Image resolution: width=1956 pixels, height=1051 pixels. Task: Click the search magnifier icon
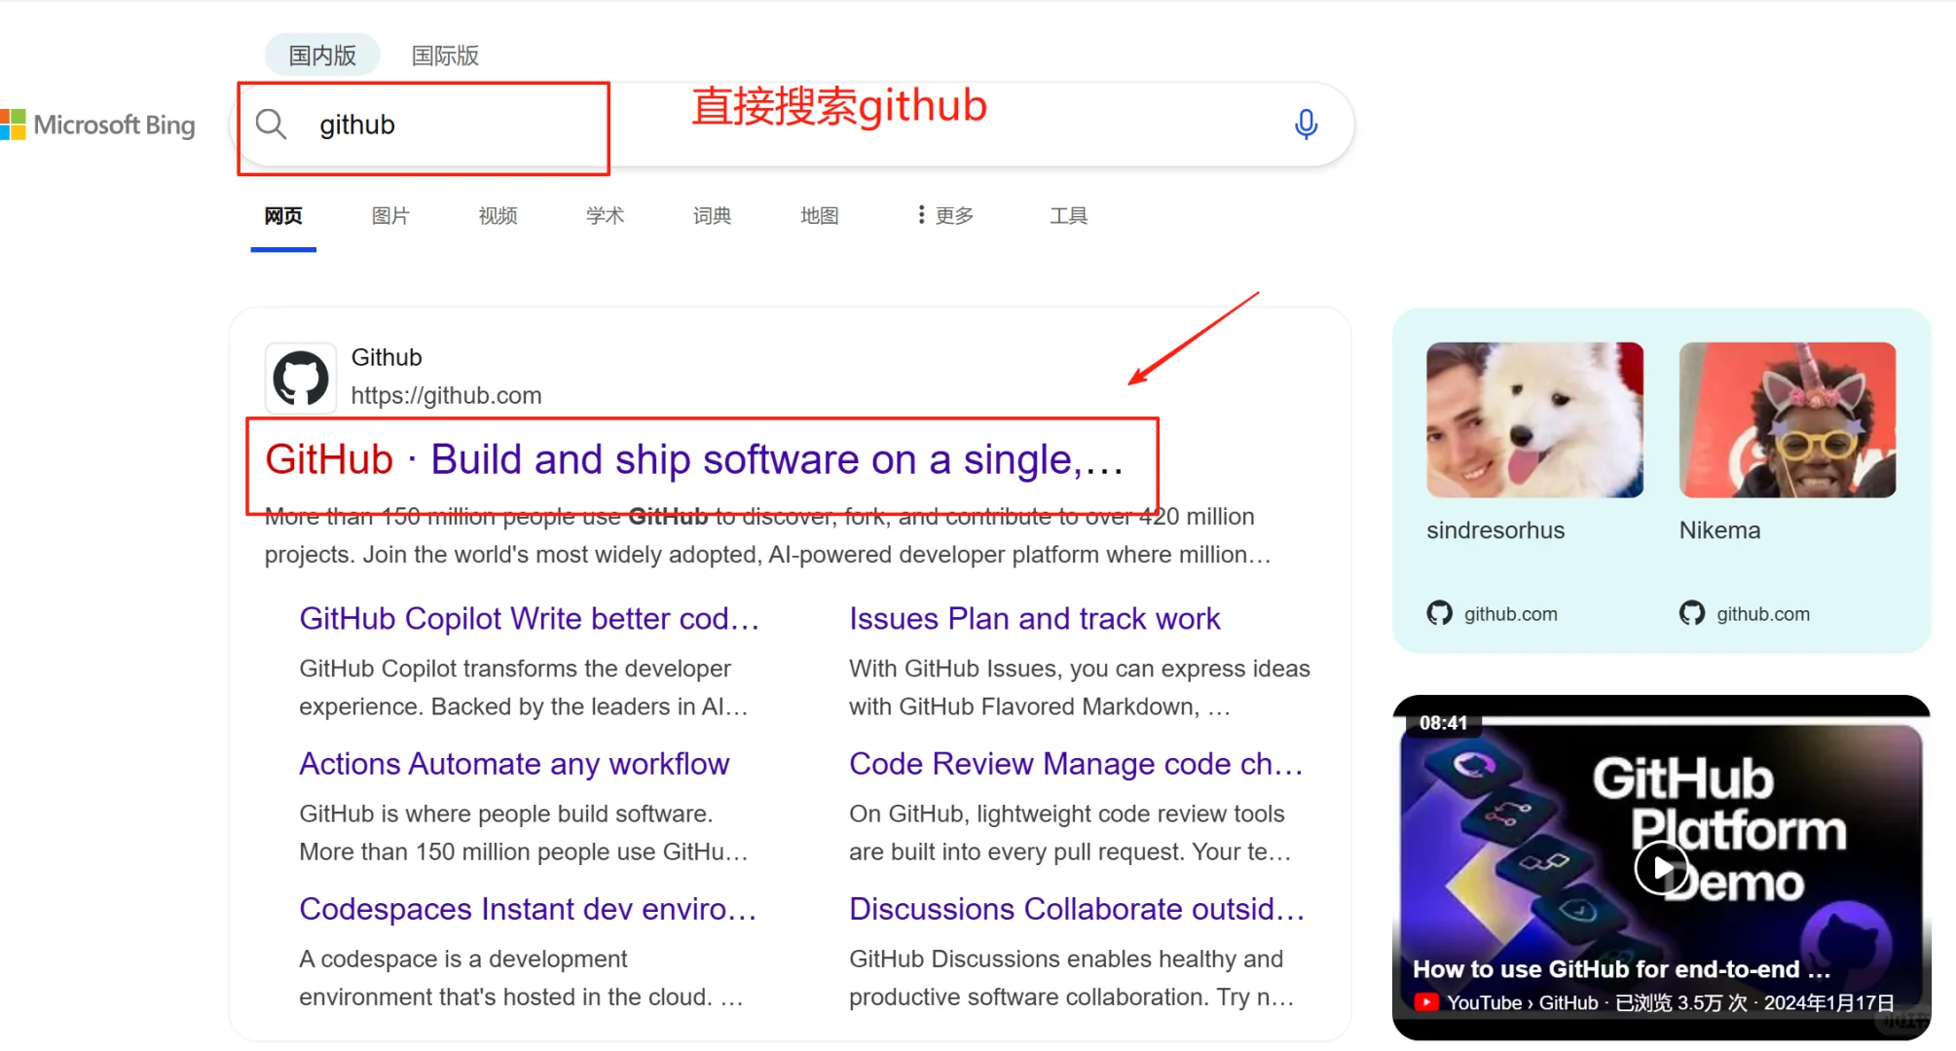[x=271, y=124]
